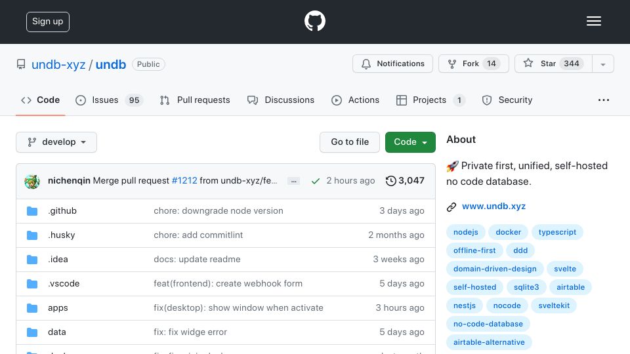Click the domain-driven-design topic tag

coord(495,269)
